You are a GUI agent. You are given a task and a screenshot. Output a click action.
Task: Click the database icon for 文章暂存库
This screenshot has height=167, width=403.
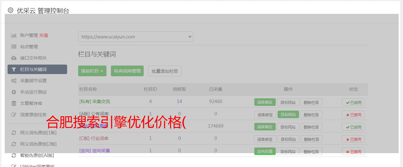pyautogui.click(x=14, y=103)
